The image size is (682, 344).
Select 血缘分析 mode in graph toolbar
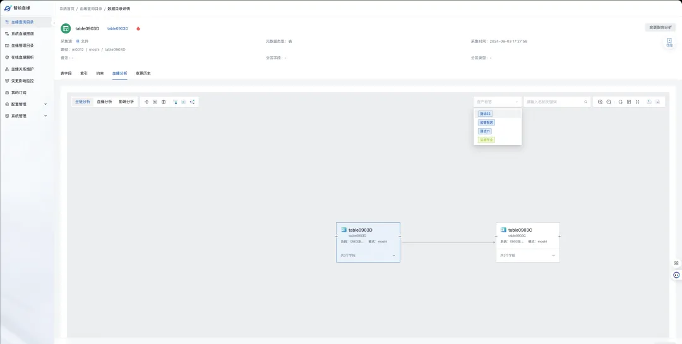[104, 102]
